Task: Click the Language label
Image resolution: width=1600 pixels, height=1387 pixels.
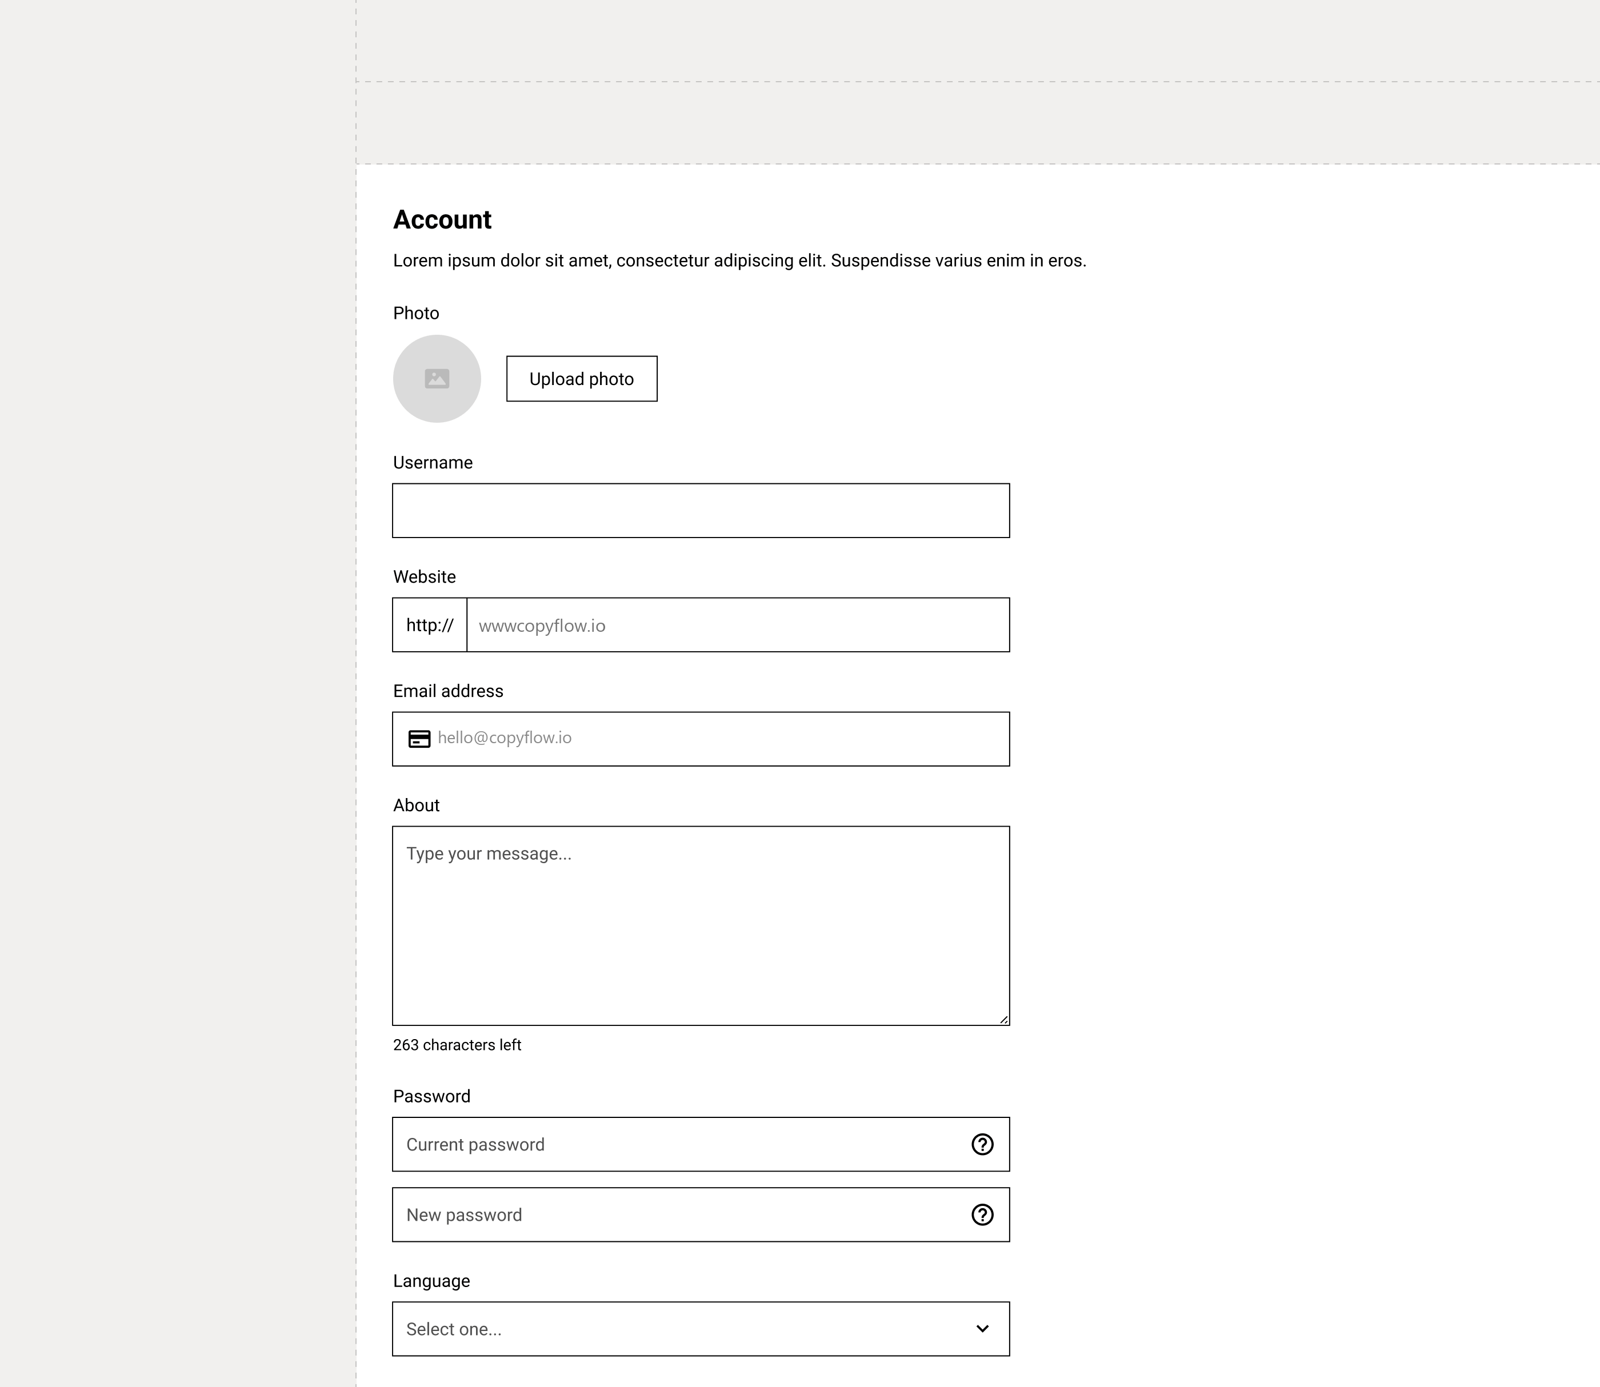Action: coord(431,1281)
